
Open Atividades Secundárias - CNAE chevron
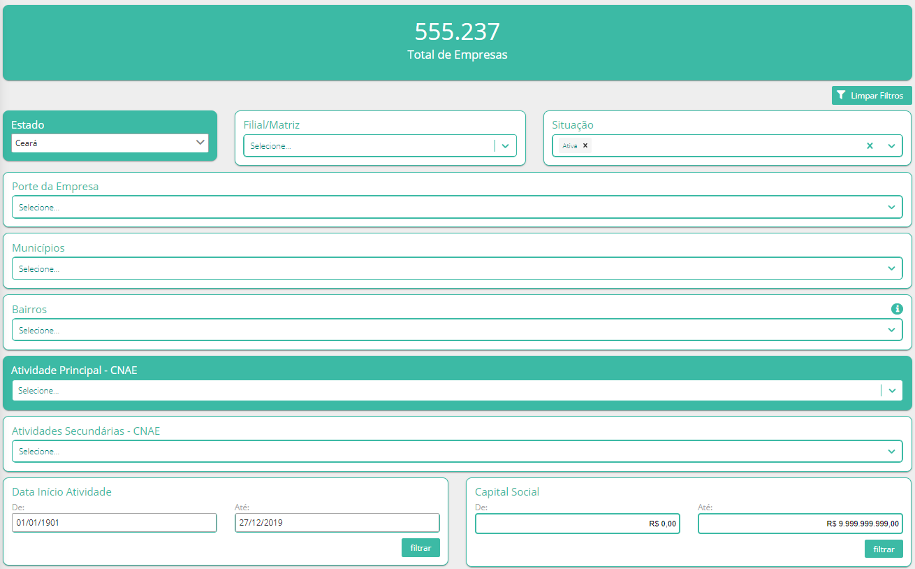tap(891, 452)
